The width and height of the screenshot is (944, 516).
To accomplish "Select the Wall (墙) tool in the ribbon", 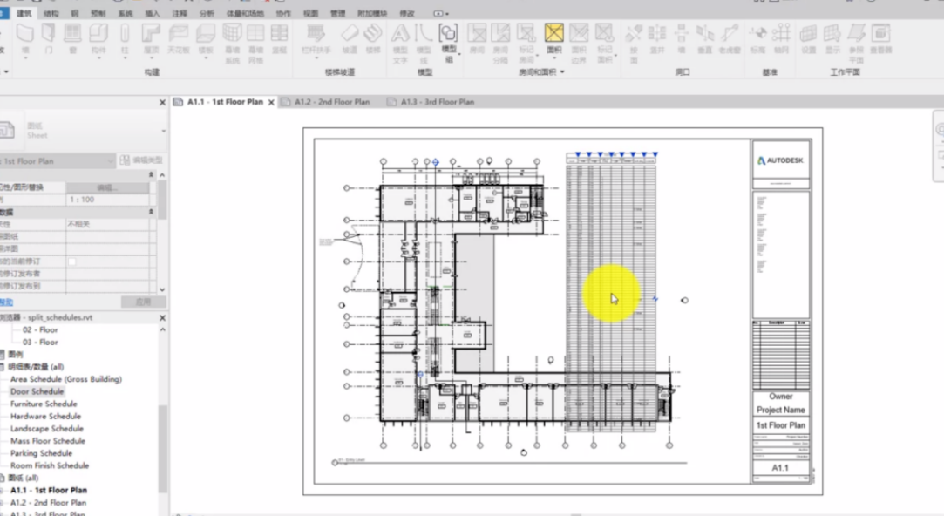I will pyautogui.click(x=25, y=39).
